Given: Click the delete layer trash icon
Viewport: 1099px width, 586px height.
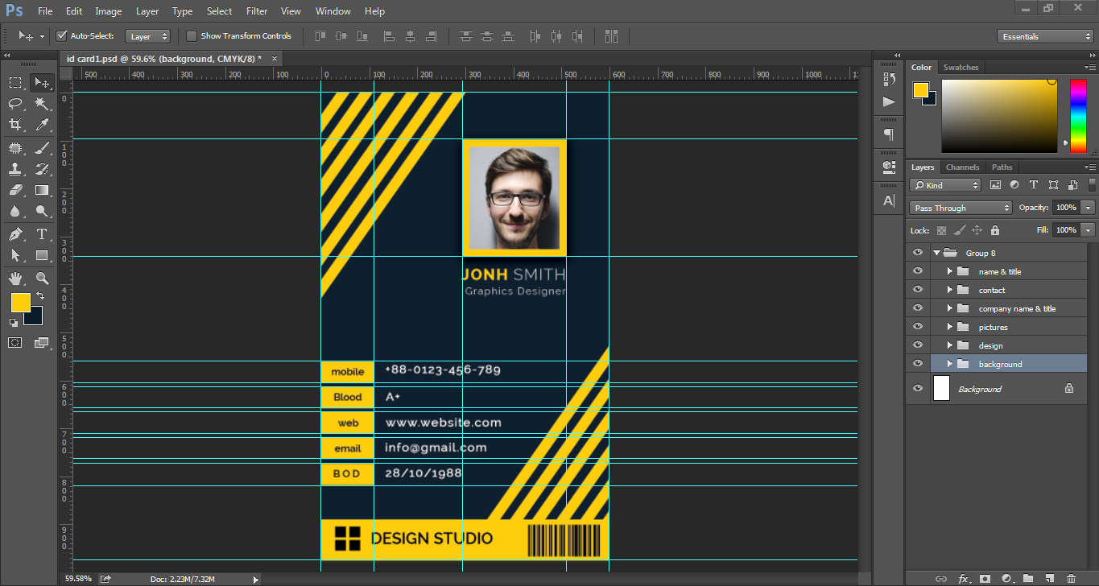Looking at the screenshot, I should 1071,578.
